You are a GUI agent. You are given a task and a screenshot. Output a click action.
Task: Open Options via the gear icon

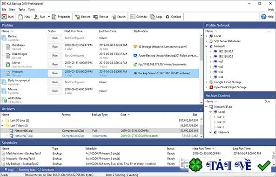(168, 17)
